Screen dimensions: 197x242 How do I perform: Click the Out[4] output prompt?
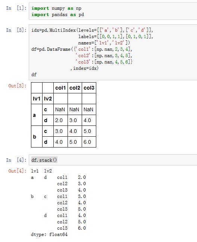pos(18,171)
